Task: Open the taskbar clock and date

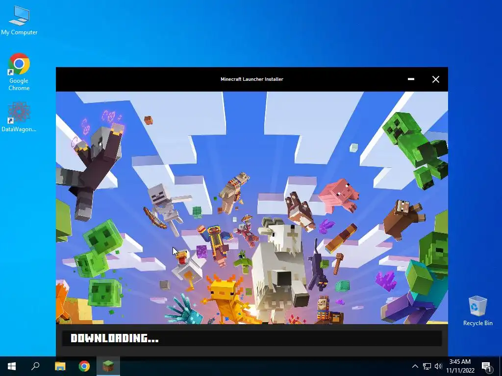Action: click(x=460, y=366)
